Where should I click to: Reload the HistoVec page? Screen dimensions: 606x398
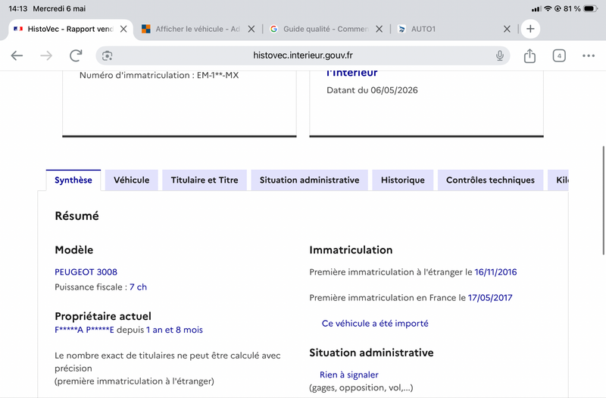(76, 55)
